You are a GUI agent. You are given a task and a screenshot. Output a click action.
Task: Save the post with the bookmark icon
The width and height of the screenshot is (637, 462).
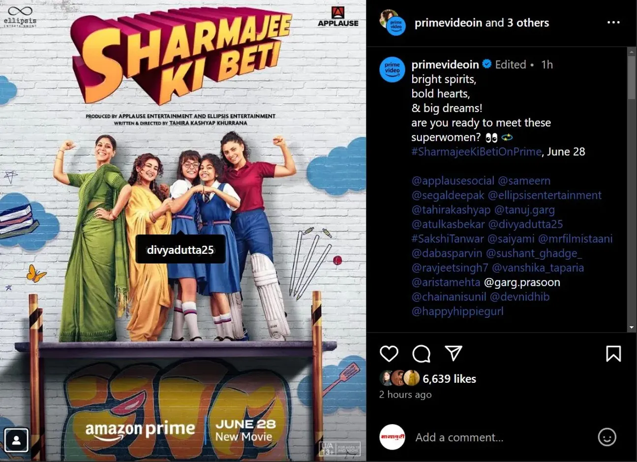point(613,353)
